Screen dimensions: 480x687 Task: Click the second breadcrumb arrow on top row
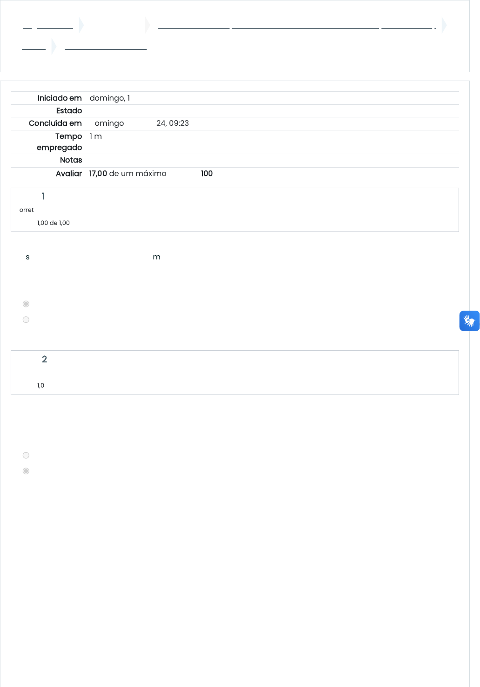[x=148, y=25]
